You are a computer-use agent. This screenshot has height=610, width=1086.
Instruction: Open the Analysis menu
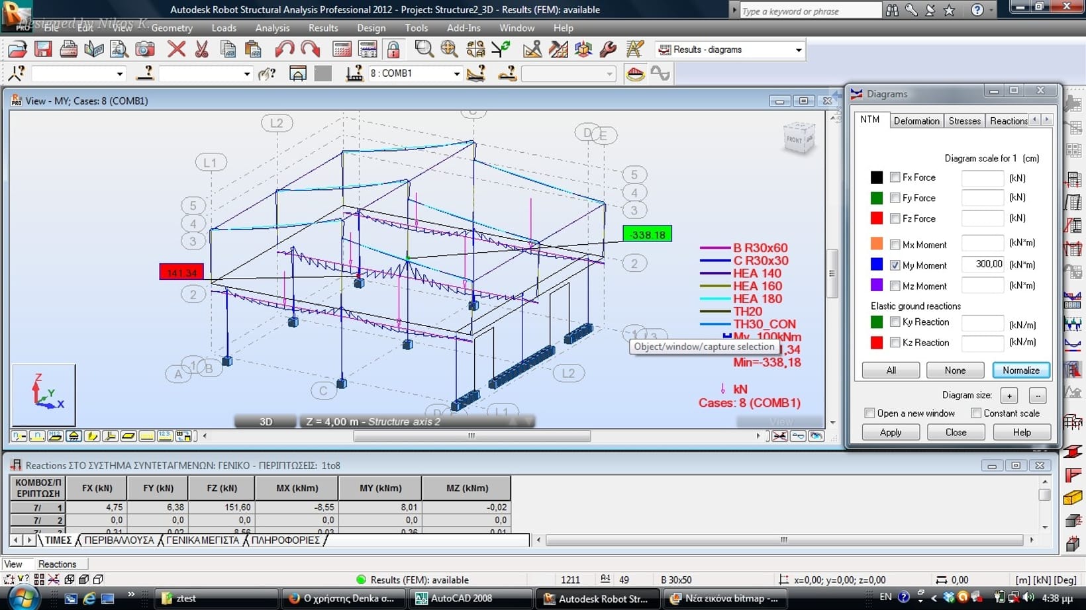coord(272,28)
